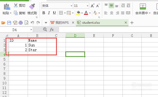Select cell containing Sun
This screenshot has width=158, height=97.
click(37, 45)
